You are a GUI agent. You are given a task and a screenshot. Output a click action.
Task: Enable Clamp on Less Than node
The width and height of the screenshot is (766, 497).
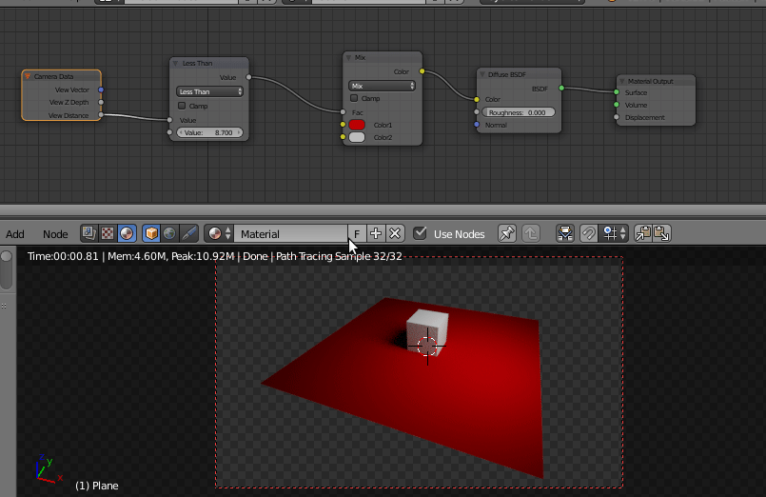pyautogui.click(x=182, y=106)
